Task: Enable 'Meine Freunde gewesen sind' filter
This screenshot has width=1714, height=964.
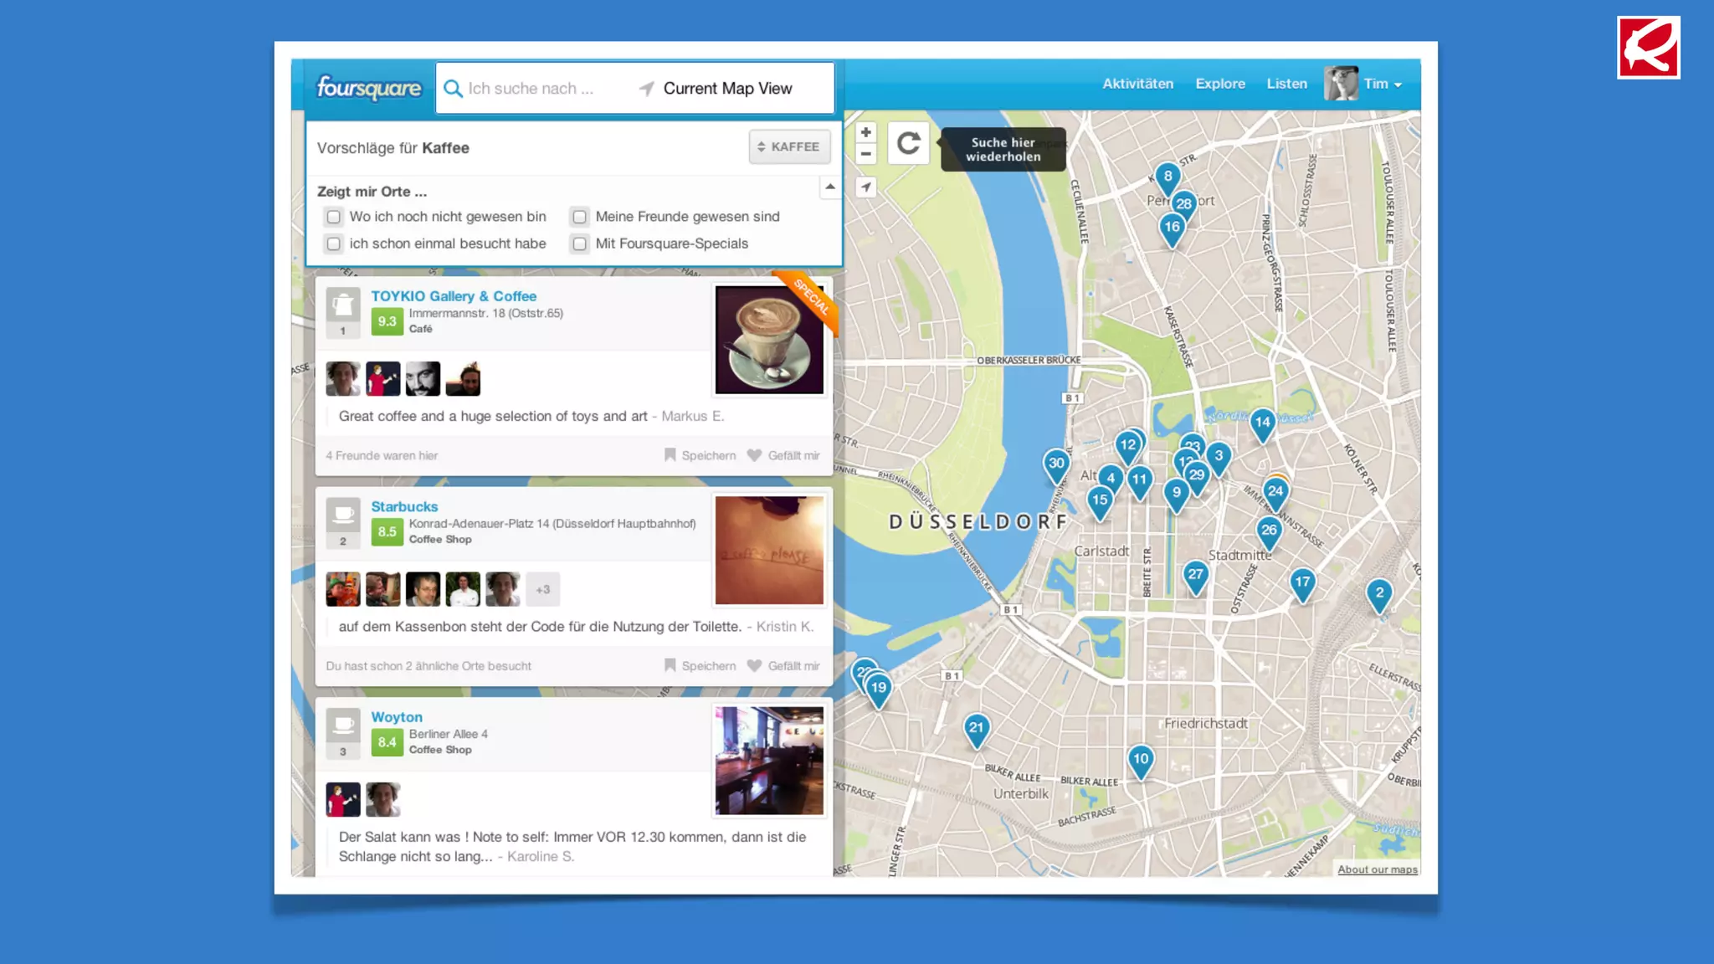Action: click(x=579, y=217)
